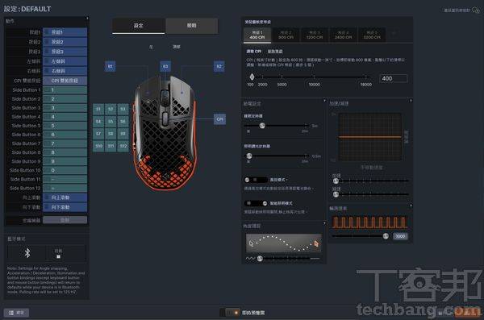484x320 pixels.
Task: Select side button S4 on the grid
Action: pyautogui.click(x=98, y=121)
